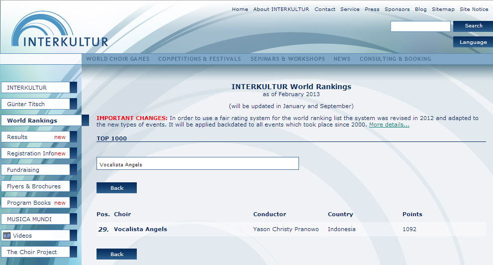Click the Conductor column header
Screen dimensions: 493x265
270,214
